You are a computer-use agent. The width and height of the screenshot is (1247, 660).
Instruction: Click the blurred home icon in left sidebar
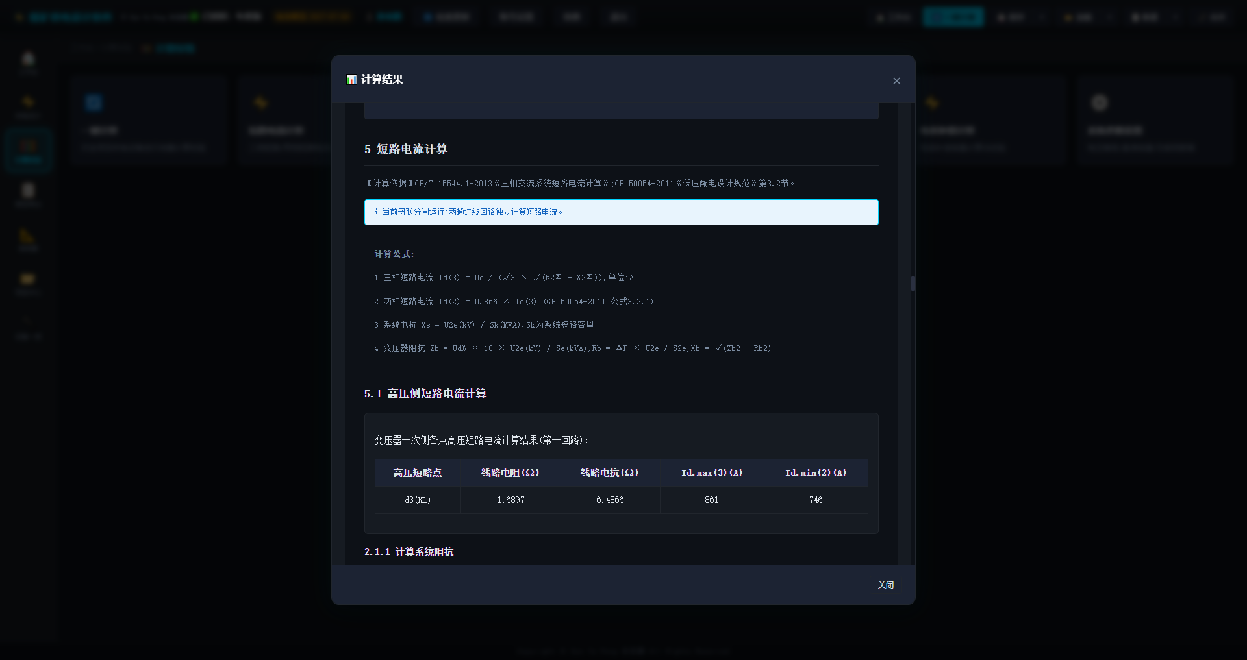tap(28, 59)
